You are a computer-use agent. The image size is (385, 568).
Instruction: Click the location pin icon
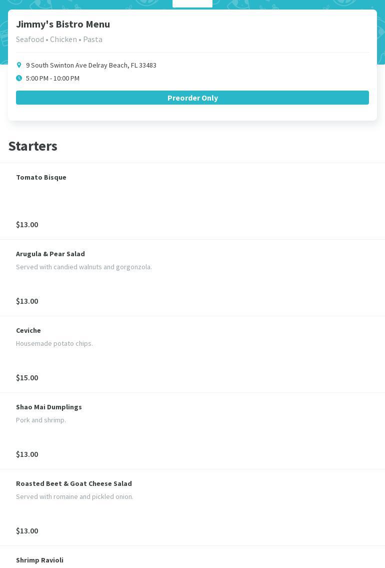pos(19,65)
